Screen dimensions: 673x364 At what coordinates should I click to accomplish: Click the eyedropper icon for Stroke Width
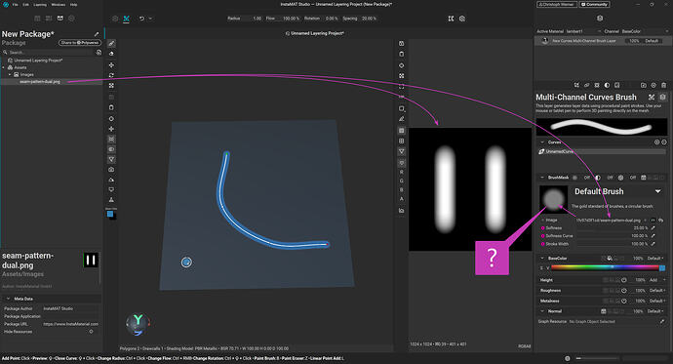(x=653, y=244)
